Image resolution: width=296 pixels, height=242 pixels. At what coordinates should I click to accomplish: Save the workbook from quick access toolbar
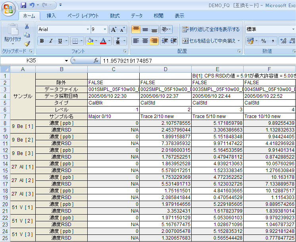pos(23,5)
